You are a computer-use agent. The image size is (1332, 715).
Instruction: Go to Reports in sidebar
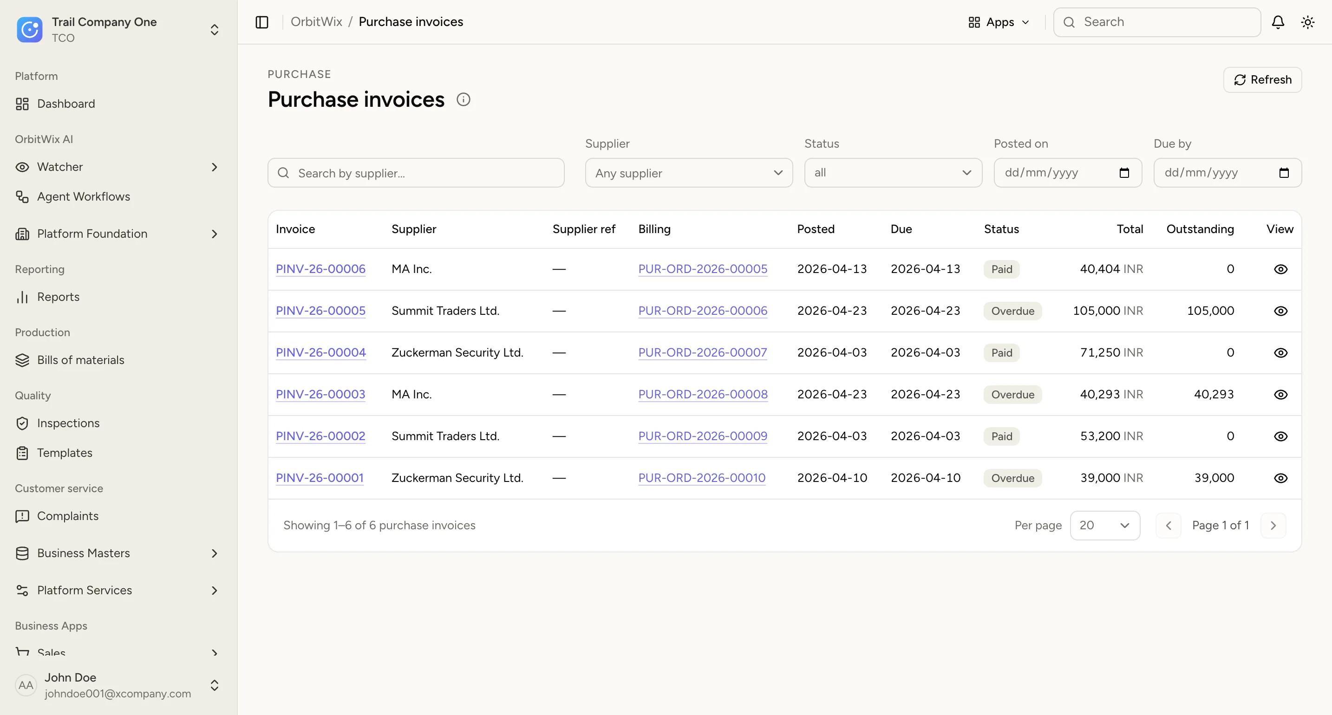[x=118, y=297]
